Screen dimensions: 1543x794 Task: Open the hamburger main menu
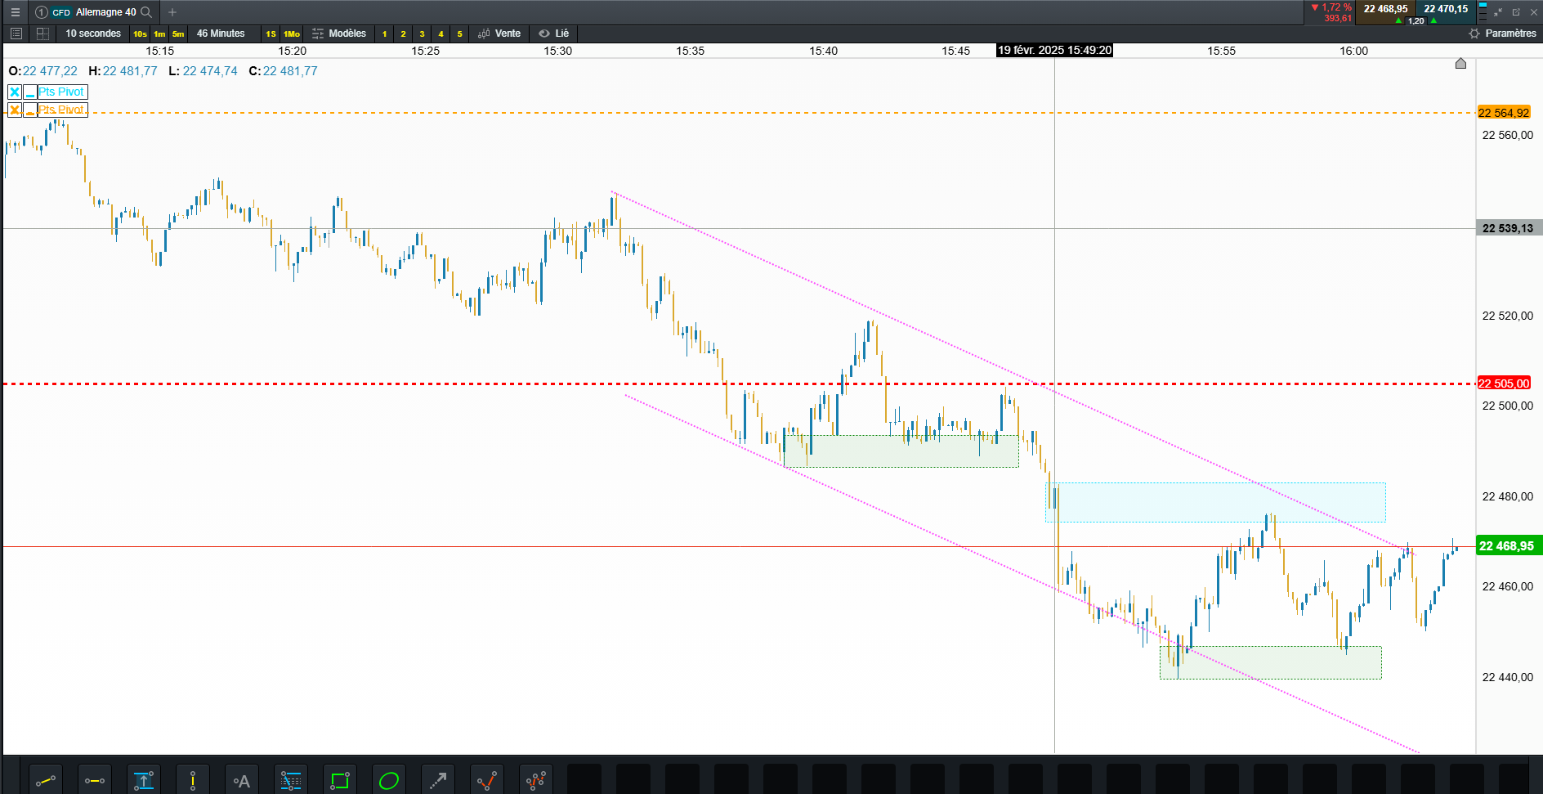15,12
